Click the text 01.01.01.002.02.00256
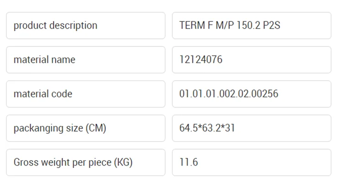The height and width of the screenshot is (182, 342). click(228, 94)
